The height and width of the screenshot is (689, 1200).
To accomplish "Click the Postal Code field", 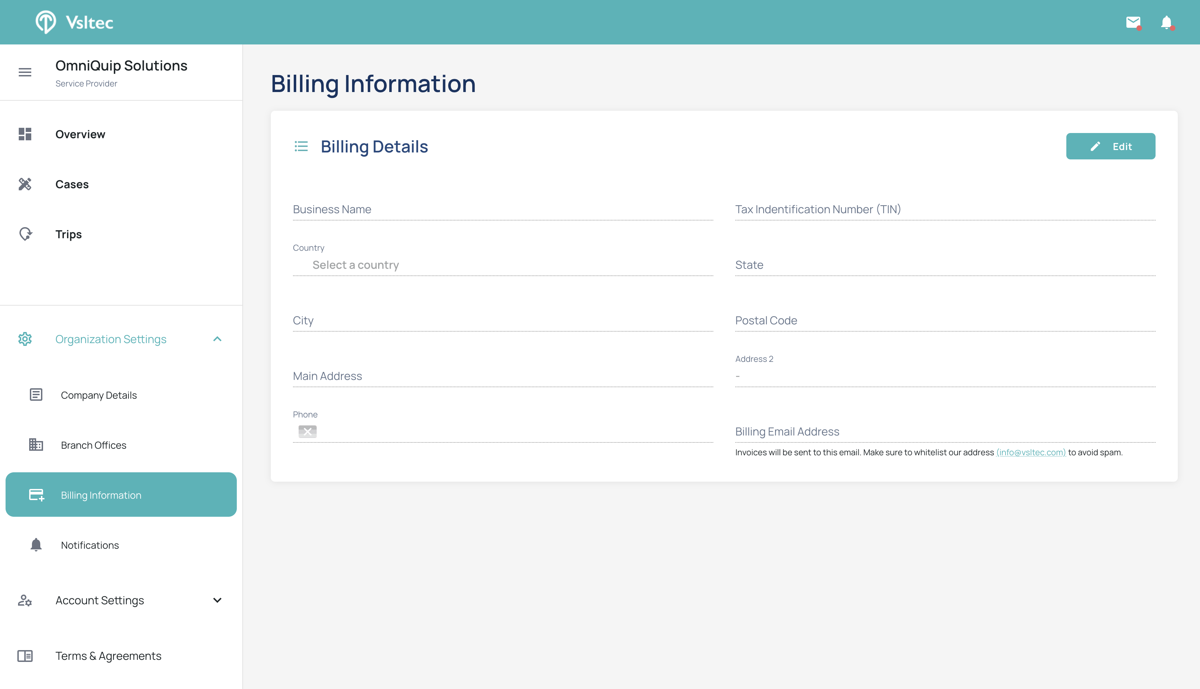I will click(x=945, y=321).
